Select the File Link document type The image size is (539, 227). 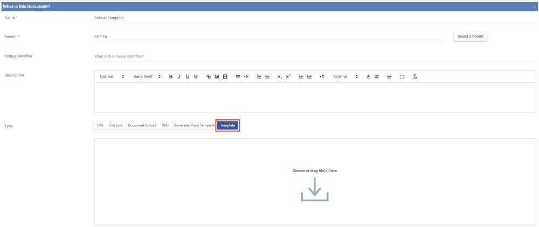point(116,125)
